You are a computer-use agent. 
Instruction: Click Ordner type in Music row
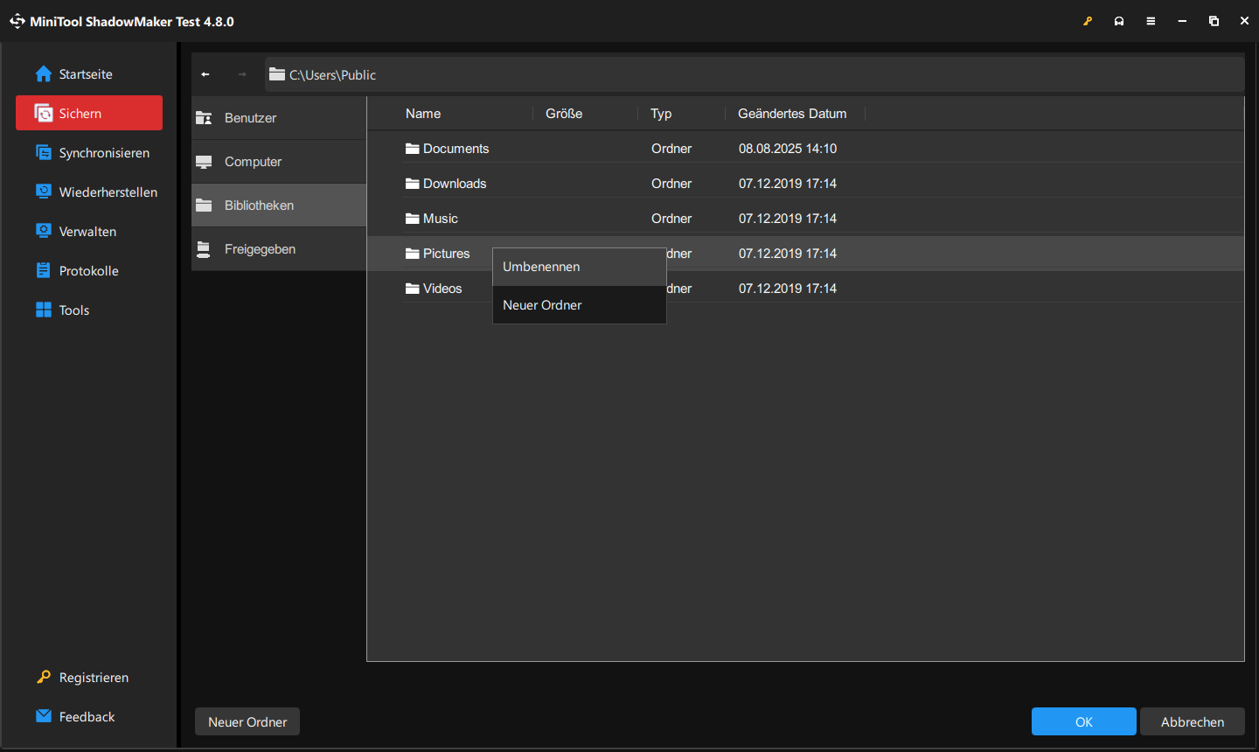click(671, 219)
